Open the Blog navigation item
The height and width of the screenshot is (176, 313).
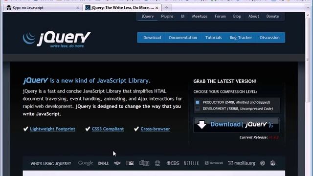coord(237,16)
